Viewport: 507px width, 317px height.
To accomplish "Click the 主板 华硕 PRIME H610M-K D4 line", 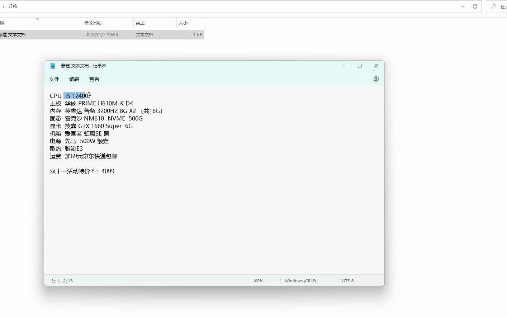I will pyautogui.click(x=91, y=103).
